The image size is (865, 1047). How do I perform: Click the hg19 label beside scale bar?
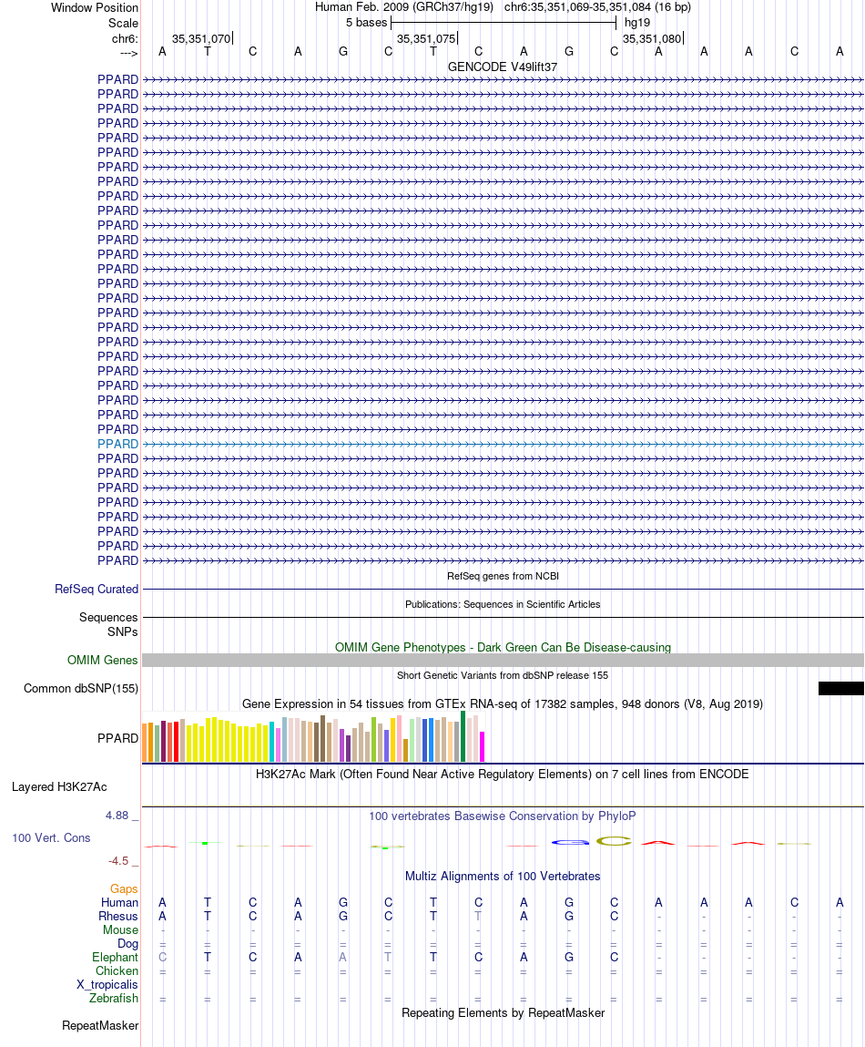click(636, 23)
